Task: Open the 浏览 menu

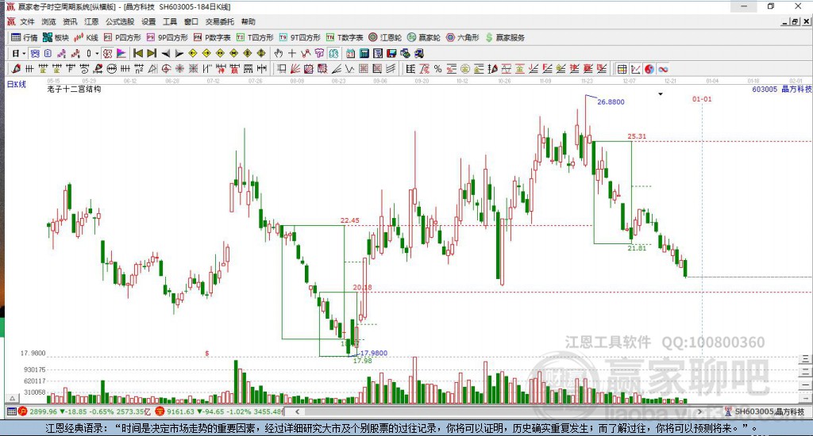Action: 48,21
